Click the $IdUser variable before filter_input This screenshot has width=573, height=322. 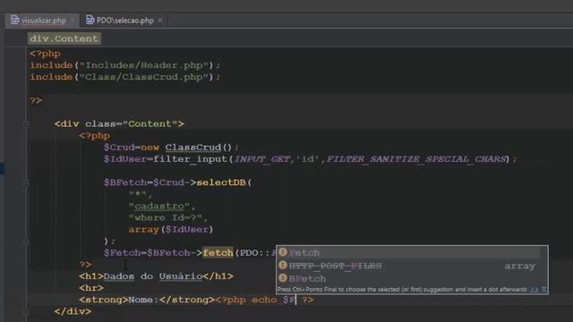click(125, 159)
